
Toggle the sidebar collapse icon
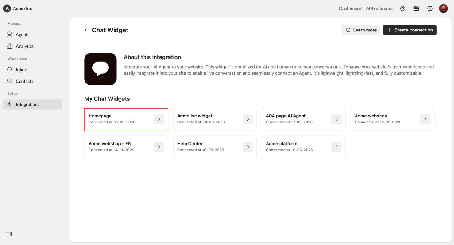[9, 234]
